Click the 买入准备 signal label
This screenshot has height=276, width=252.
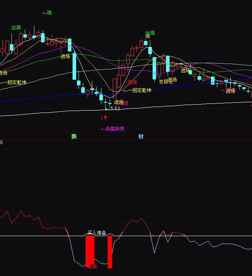tap(97, 233)
